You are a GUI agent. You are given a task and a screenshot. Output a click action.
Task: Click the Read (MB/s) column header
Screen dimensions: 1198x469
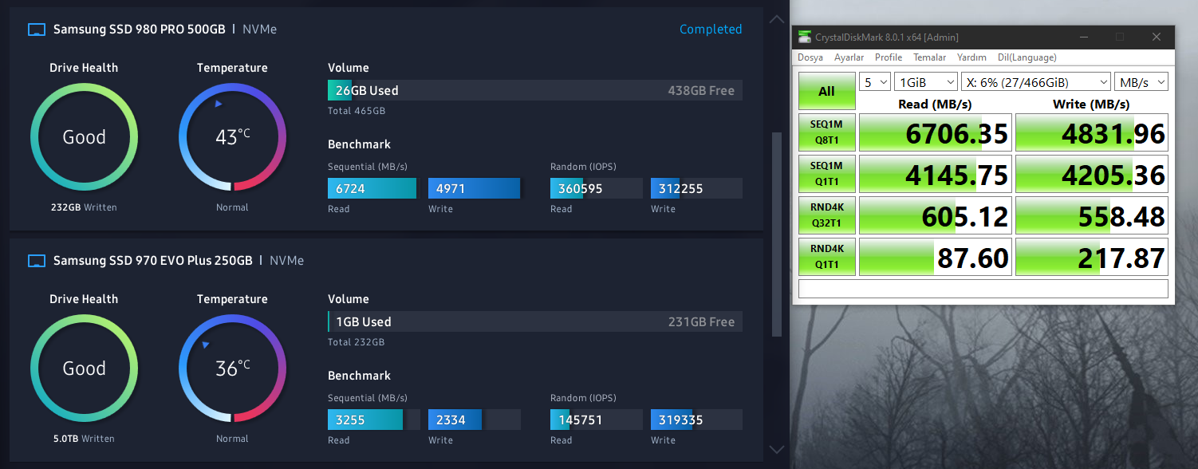935,104
